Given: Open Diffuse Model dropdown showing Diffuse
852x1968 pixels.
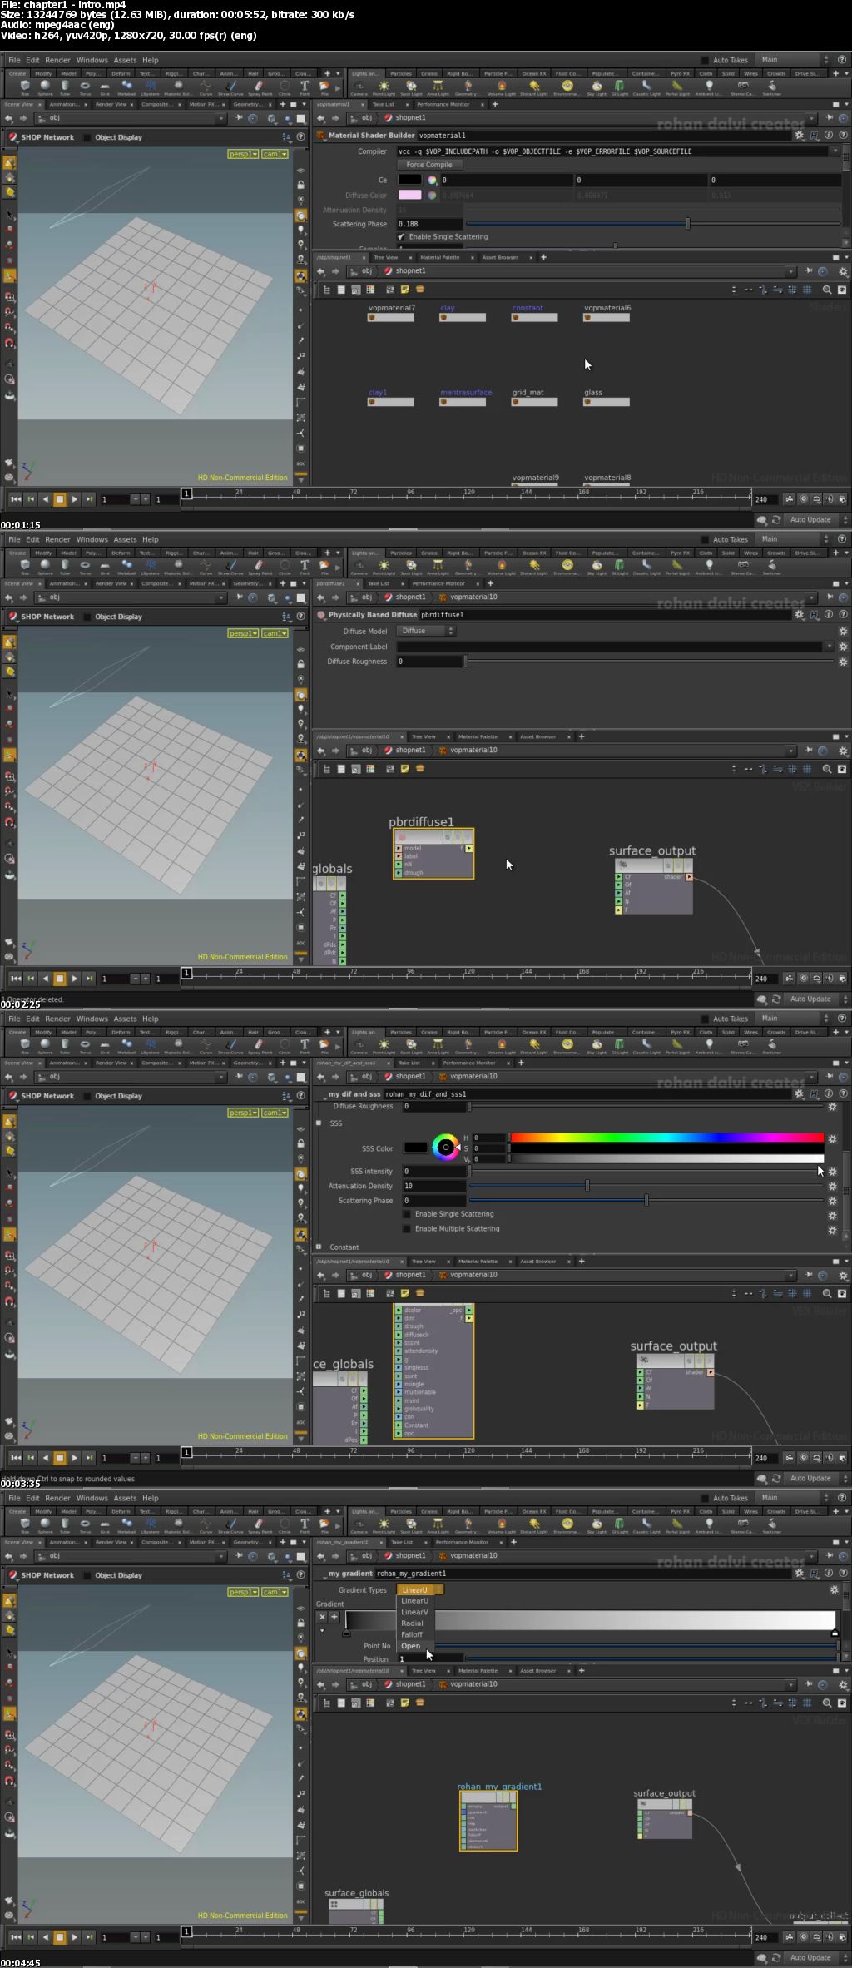Looking at the screenshot, I should coord(426,631).
